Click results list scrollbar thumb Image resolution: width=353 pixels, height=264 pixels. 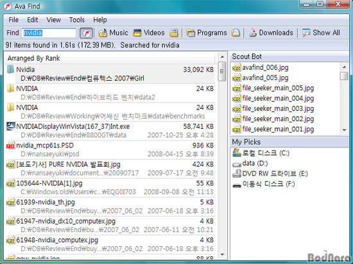222,72
